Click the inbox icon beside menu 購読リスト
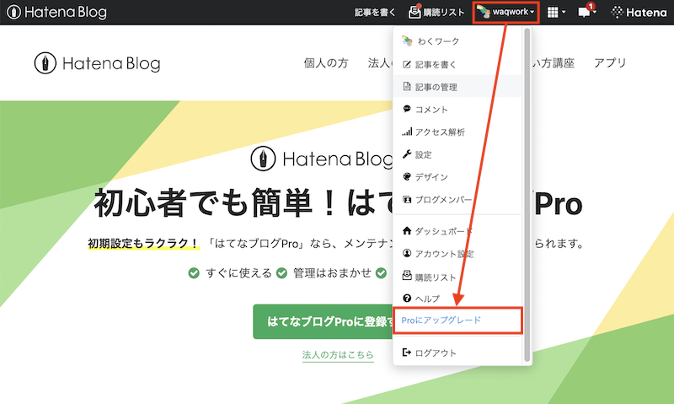Viewport: 674px width, 404px height. (x=407, y=275)
